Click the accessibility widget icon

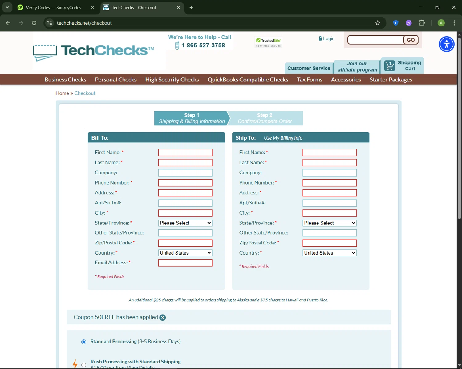(x=446, y=44)
